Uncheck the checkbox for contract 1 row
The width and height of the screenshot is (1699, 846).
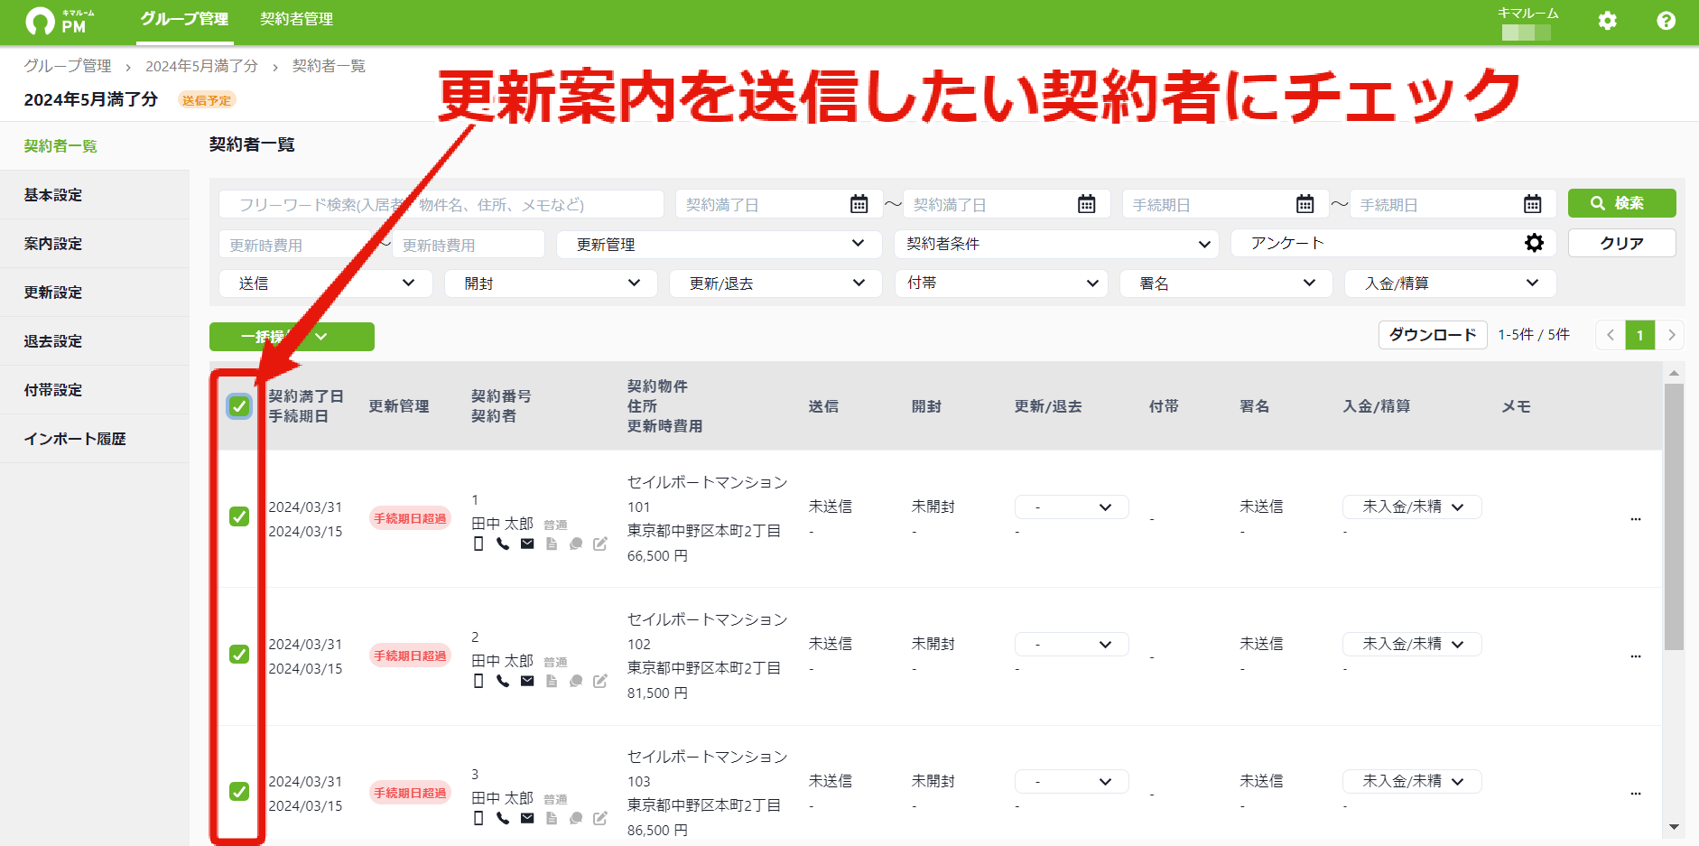pos(239,516)
